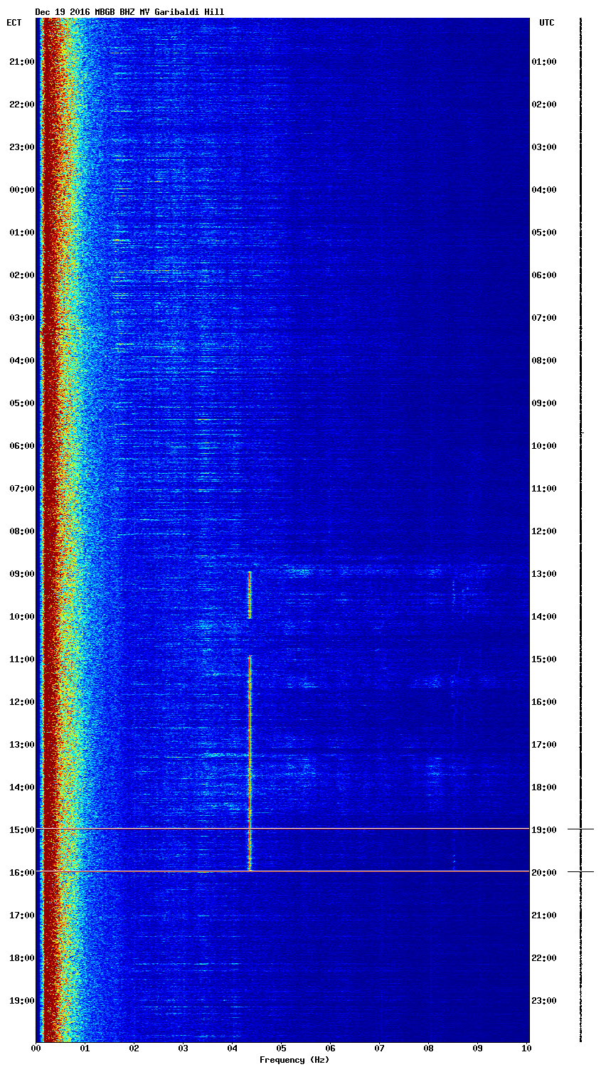Select the 05 frequency tick label

(282, 1049)
